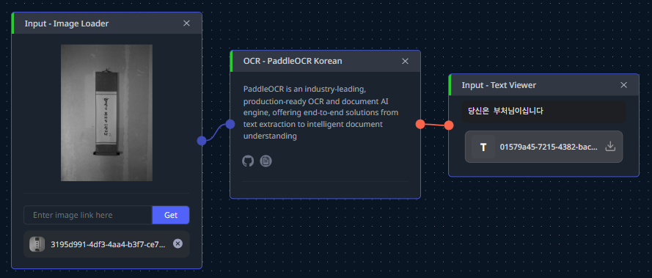Click the PaddleOCR description paragraph
The width and height of the screenshot is (652, 278).
320,112
